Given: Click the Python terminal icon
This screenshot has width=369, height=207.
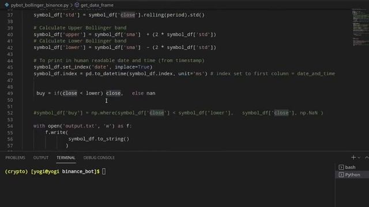Looking at the screenshot, I should point(341,175).
